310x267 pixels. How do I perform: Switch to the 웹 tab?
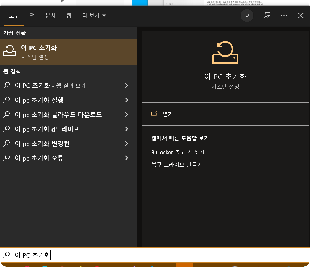pyautogui.click(x=69, y=16)
